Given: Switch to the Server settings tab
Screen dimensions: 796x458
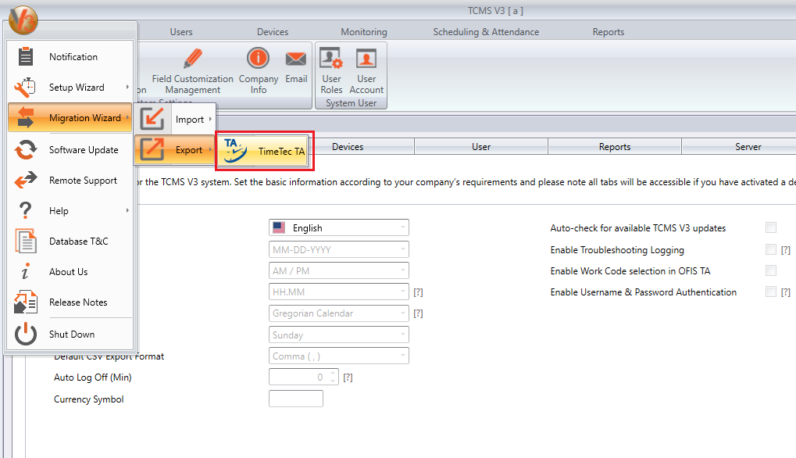Looking at the screenshot, I should pos(748,146).
